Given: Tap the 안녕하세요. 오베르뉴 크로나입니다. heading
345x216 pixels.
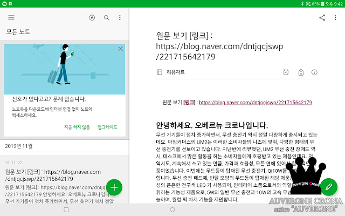Looking at the screenshot, I should pos(212,125).
